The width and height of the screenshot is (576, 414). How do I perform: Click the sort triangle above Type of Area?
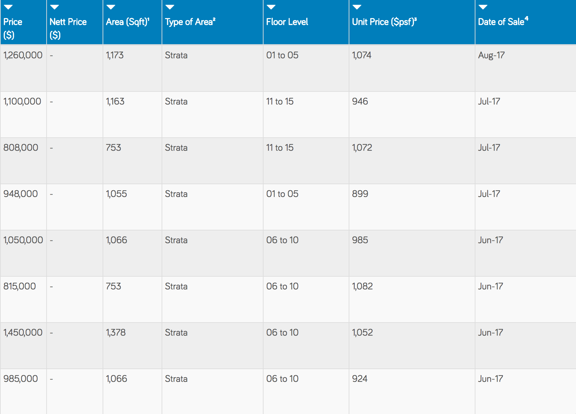pos(170,7)
